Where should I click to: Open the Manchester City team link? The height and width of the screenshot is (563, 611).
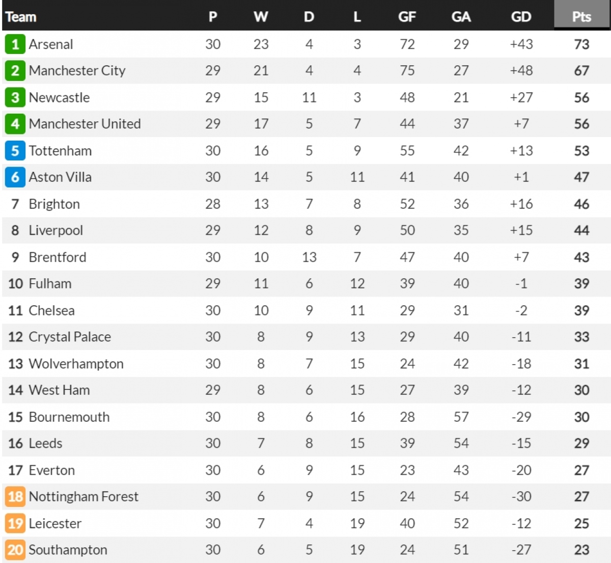tap(77, 71)
